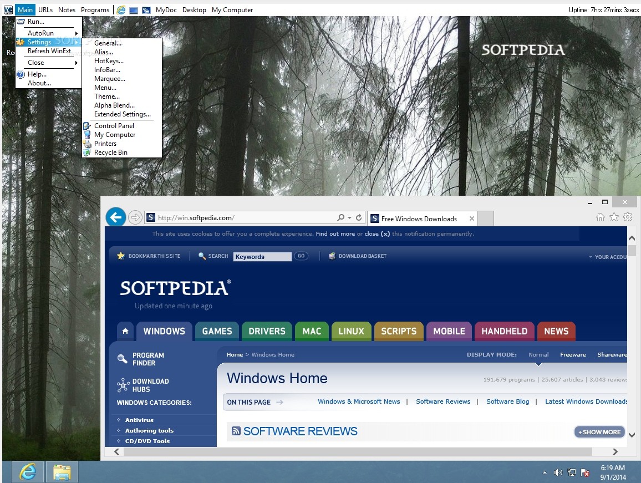
Task: Refresh the page in Internet Explorer
Action: point(359,217)
